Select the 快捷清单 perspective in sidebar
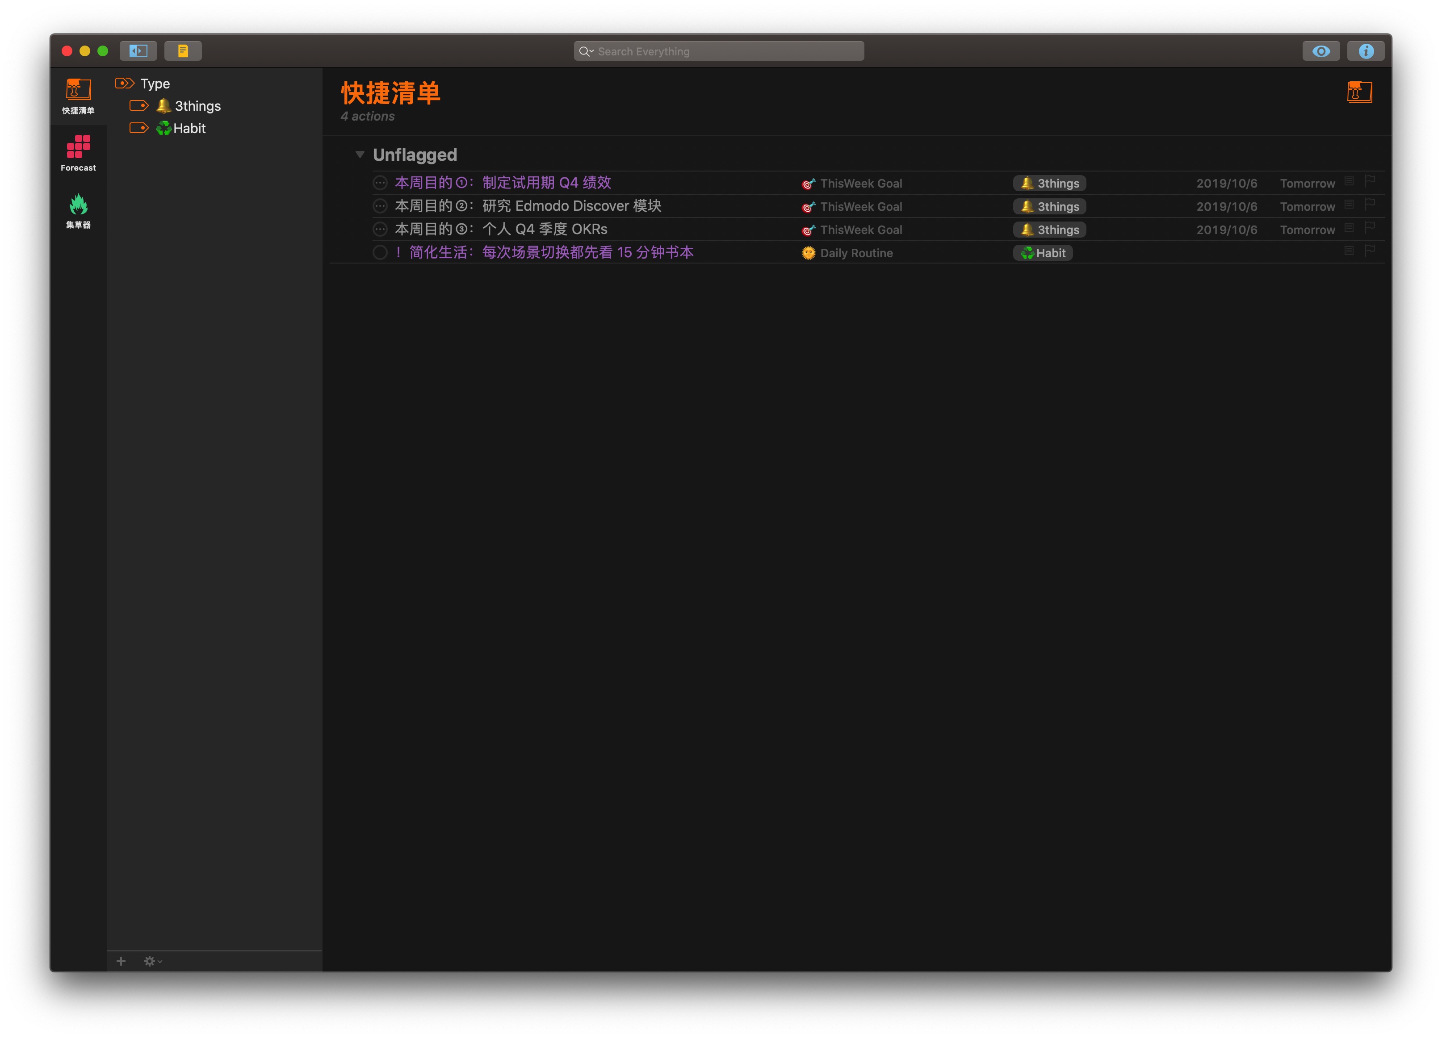This screenshot has height=1038, width=1442. tap(78, 95)
